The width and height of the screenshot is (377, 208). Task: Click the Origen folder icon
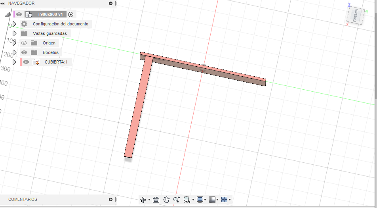pyautogui.click(x=34, y=43)
